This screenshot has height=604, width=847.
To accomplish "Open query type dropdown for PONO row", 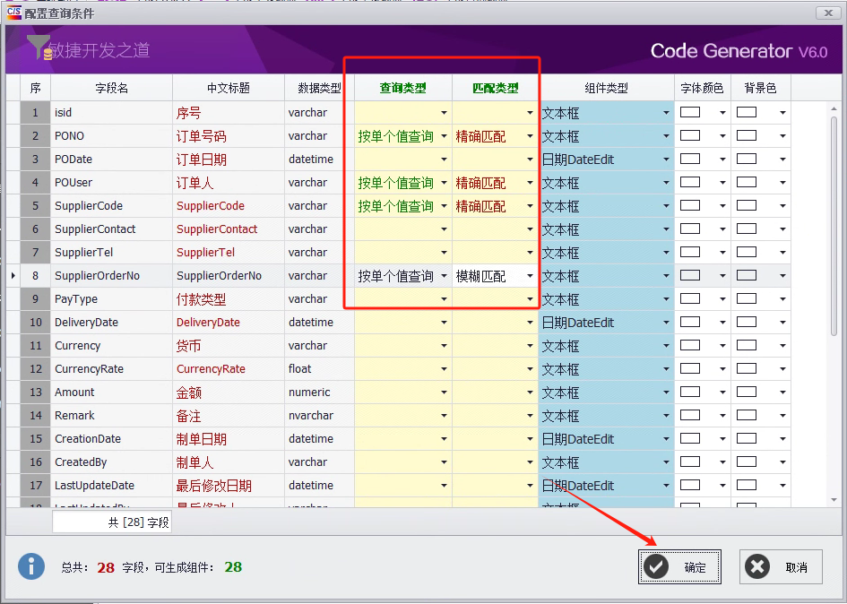I will pyautogui.click(x=444, y=136).
